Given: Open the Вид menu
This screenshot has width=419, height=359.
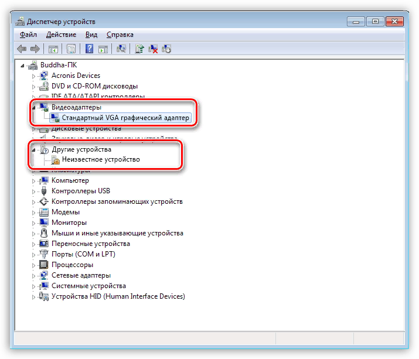Looking at the screenshot, I should coord(91,35).
